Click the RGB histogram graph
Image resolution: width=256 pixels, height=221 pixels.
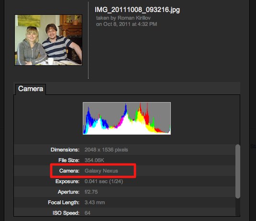click(x=127, y=118)
